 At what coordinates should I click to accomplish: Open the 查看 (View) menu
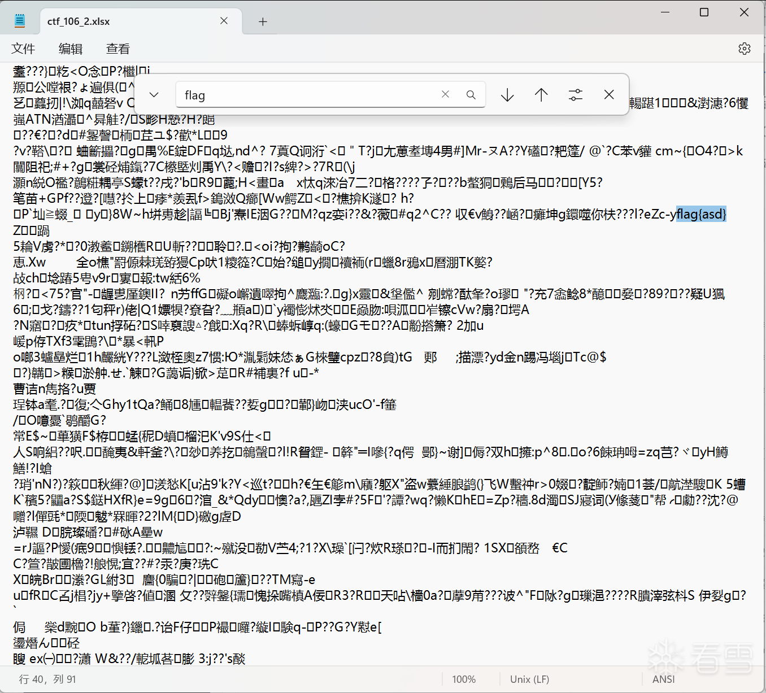click(118, 49)
